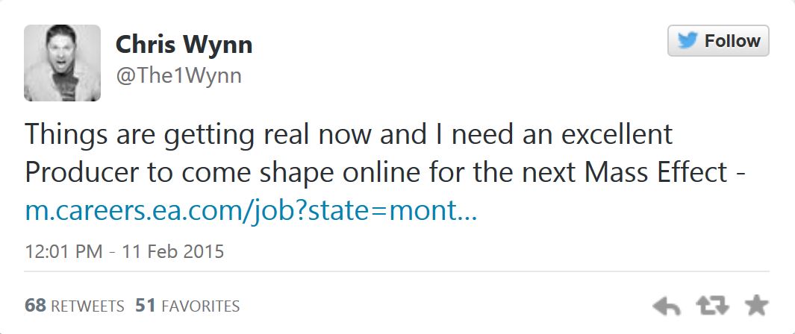Click the word "Producer" in the tweet
This screenshot has height=334, width=795.
tap(83, 172)
